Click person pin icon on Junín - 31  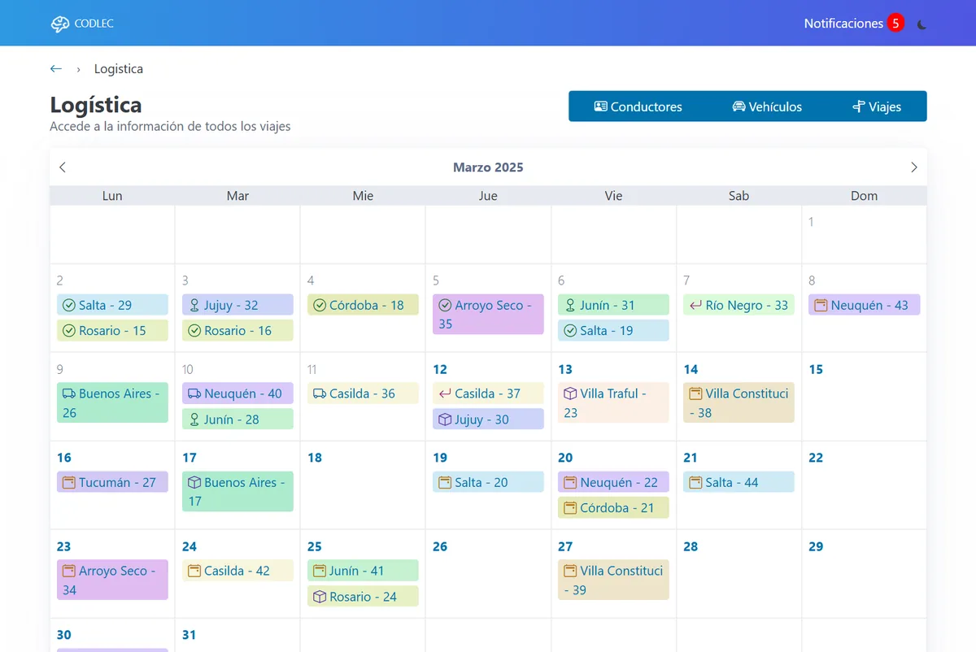(x=570, y=306)
